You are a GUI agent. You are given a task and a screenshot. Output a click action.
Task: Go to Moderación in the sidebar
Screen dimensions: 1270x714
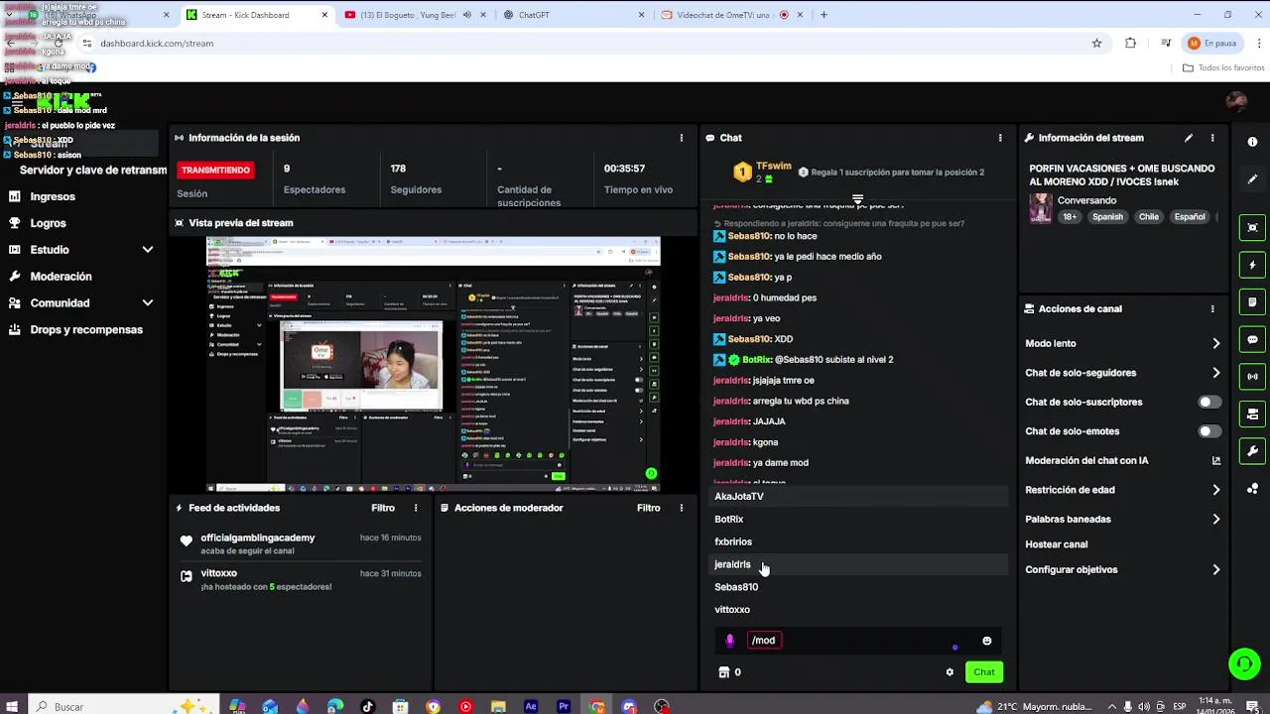[61, 277]
